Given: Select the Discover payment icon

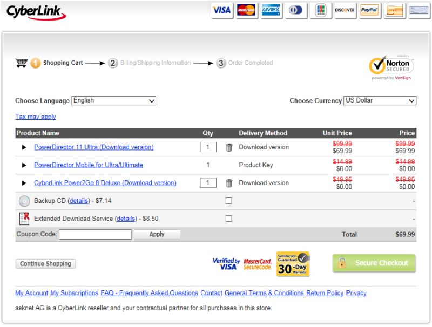Looking at the screenshot, I should click(x=345, y=10).
